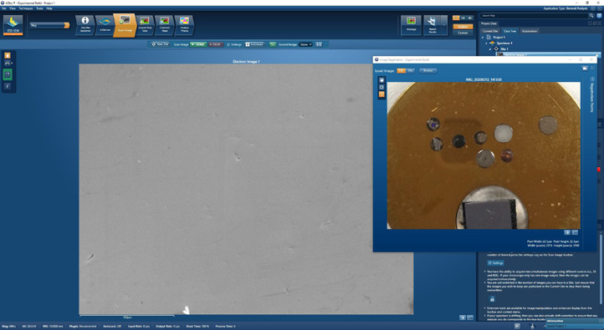Expand the Registration Points side panel
Image resolution: width=604 pixels, height=330 pixels.
[592, 79]
